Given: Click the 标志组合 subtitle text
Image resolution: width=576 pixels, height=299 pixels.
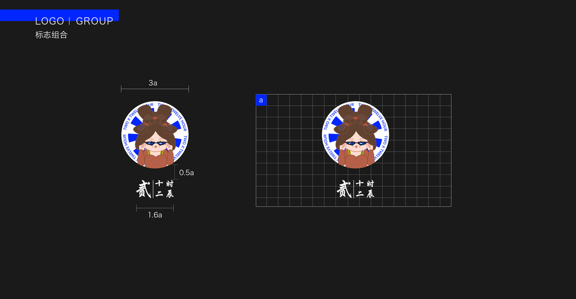Looking at the screenshot, I should (x=51, y=35).
